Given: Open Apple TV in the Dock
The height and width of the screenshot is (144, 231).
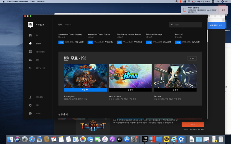Looking at the screenshot, I should (x=119, y=139).
